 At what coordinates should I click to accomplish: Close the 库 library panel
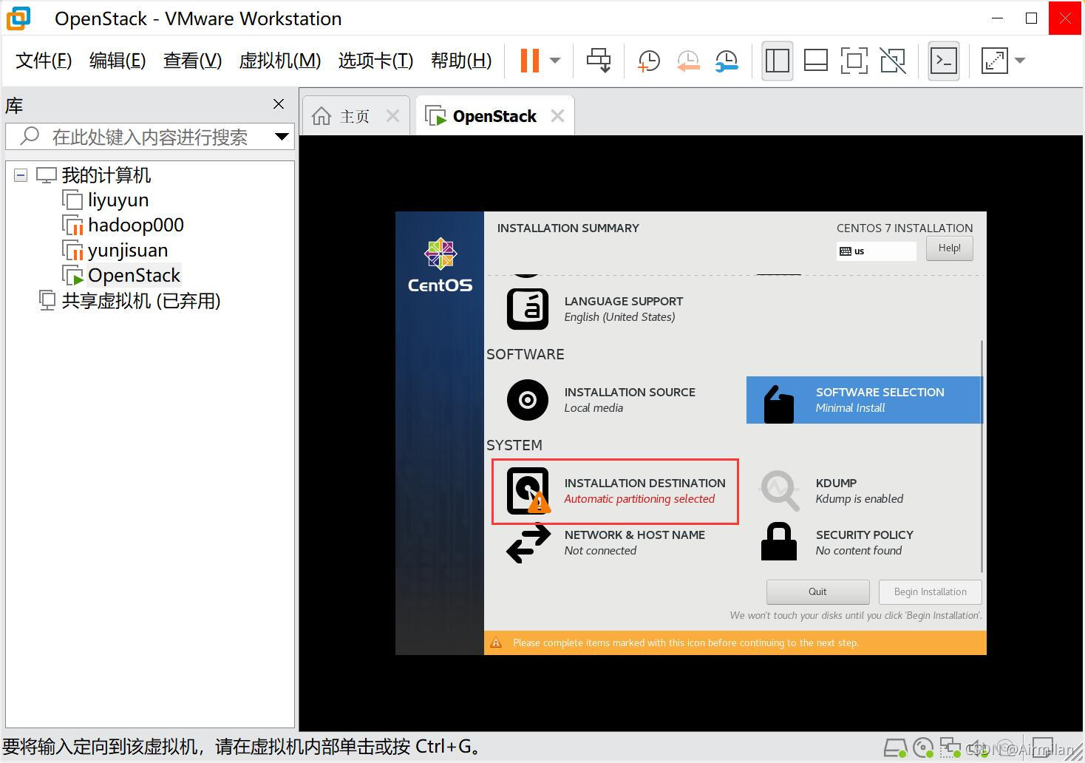pos(279,104)
